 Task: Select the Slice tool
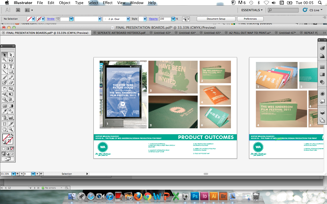(11, 124)
